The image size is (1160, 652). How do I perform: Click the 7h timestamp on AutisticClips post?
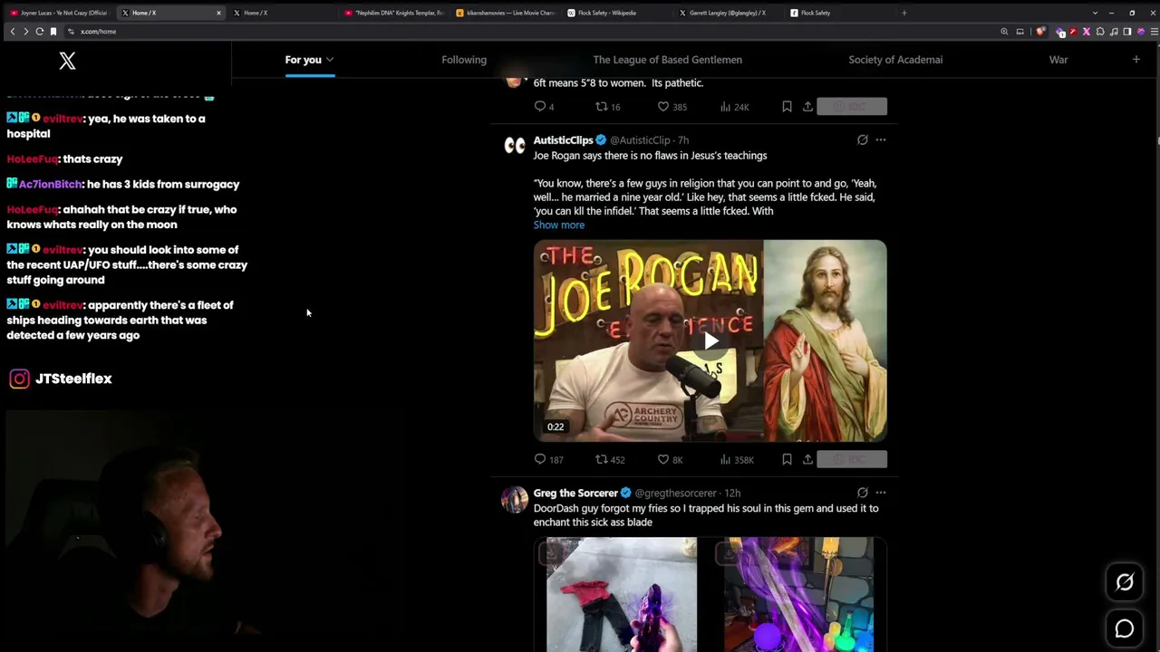(x=683, y=140)
